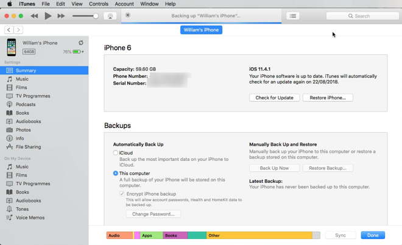The image size is (402, 245).
Task: Open the iTunes menu
Action: coord(27,4)
